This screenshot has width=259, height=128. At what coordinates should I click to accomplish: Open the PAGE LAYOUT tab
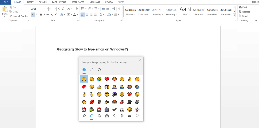click(59, 2)
